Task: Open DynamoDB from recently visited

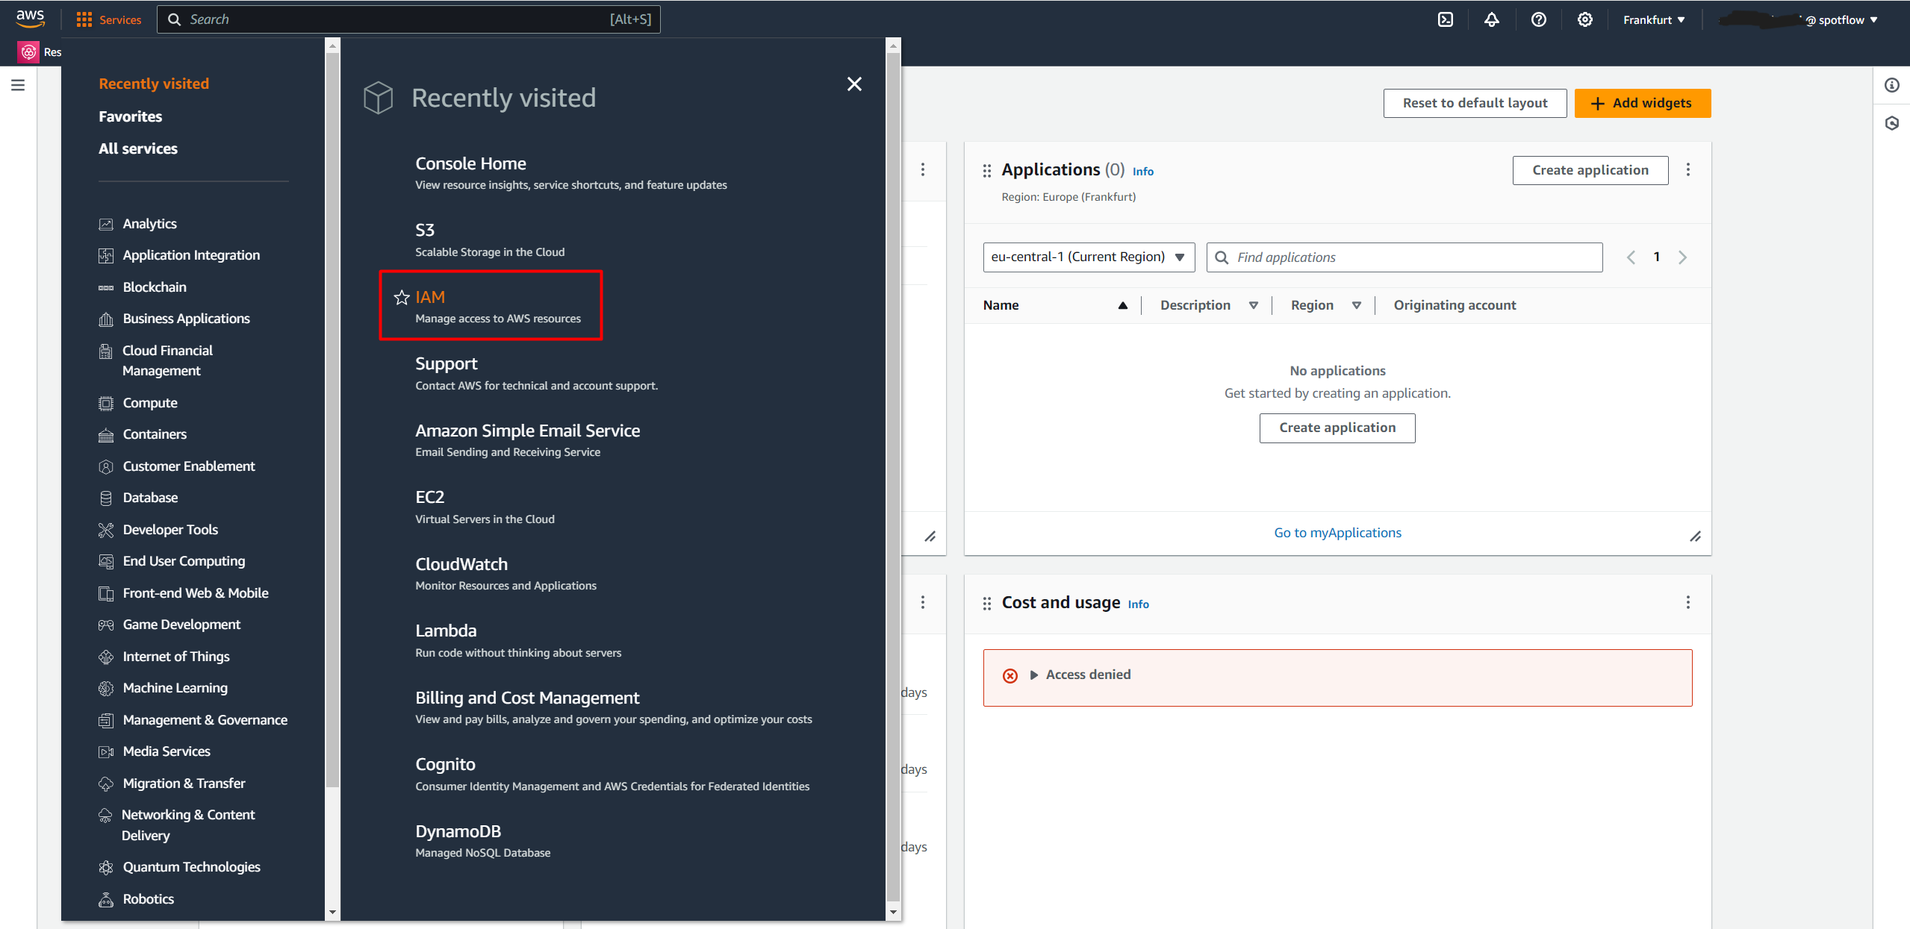Action: pyautogui.click(x=458, y=831)
